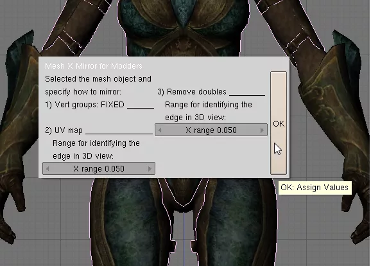Click the Mesh X Mirror for Modders title
371x266 pixels.
tap(94, 66)
